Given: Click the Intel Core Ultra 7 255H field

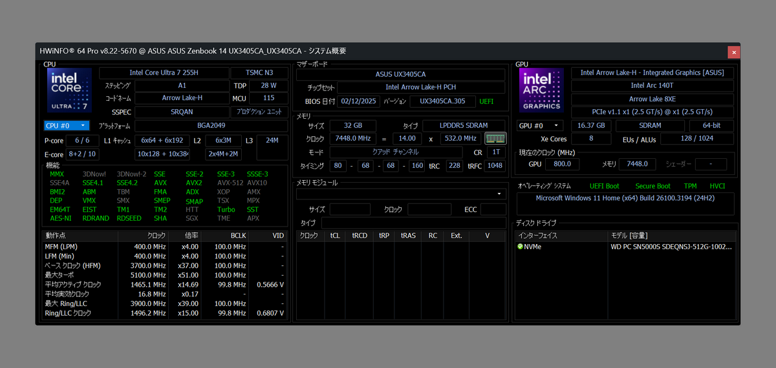Looking at the screenshot, I should tap(164, 73).
